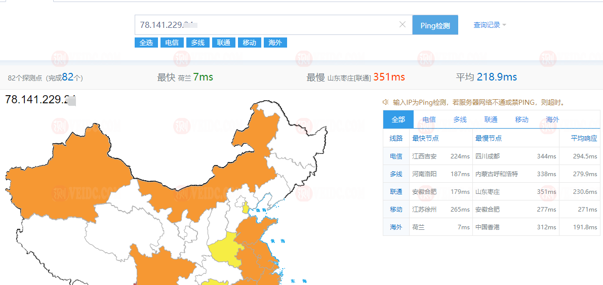Screen dimensions: 603x285
Task: Click the 线路 column header
Action: 396,139
